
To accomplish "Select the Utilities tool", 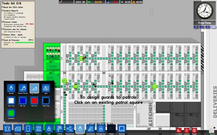I will [59, 129].
